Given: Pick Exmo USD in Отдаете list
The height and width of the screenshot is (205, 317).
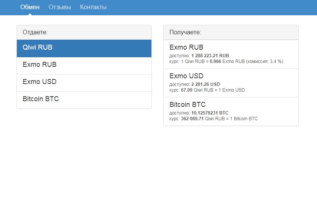Looking at the screenshot, I should coord(84,83).
